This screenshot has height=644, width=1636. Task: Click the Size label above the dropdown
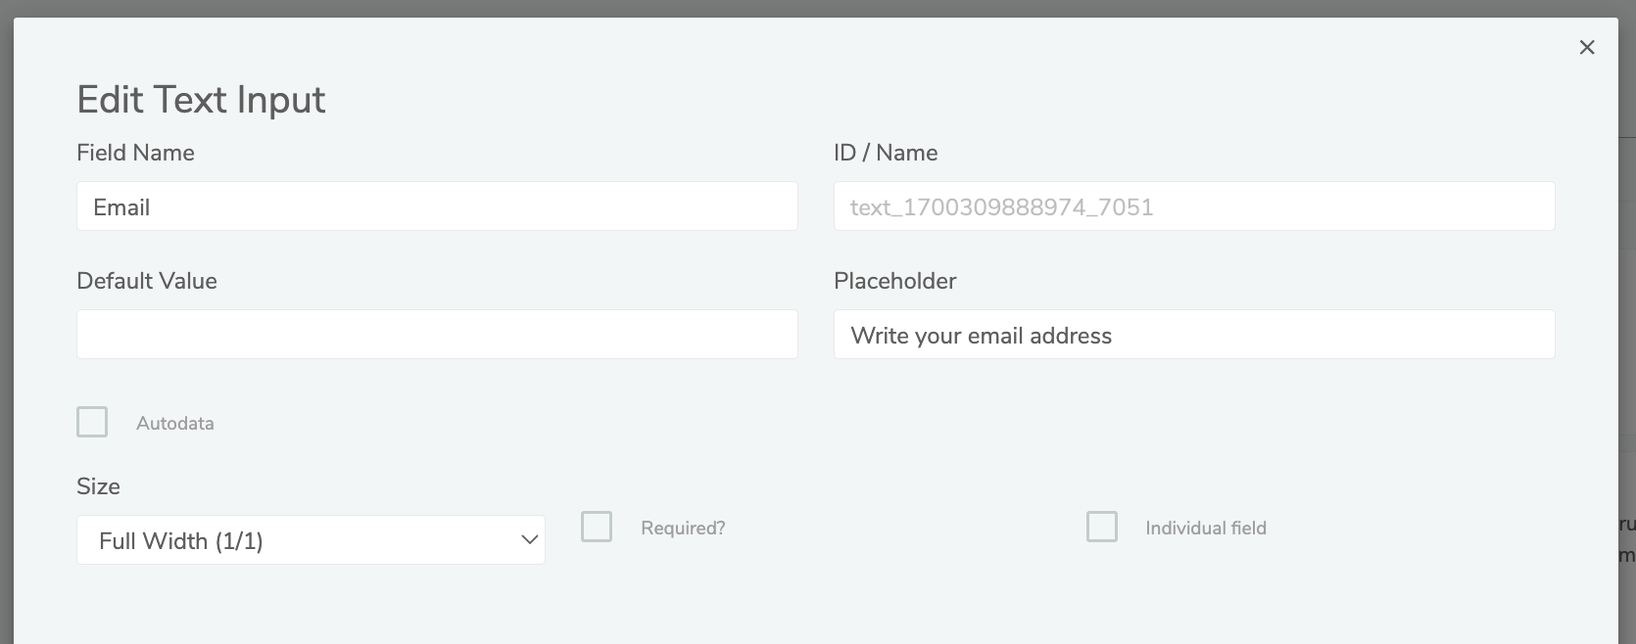(x=98, y=486)
